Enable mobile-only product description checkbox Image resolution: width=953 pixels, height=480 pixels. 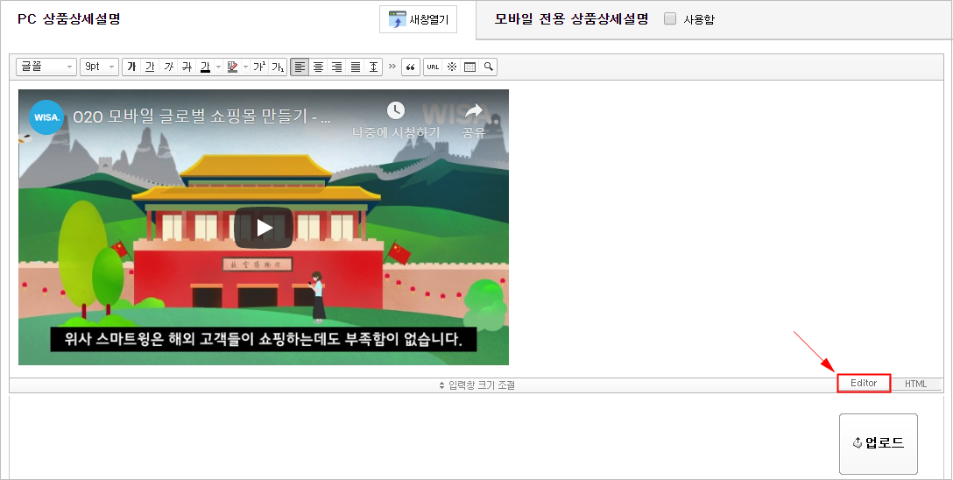click(670, 19)
